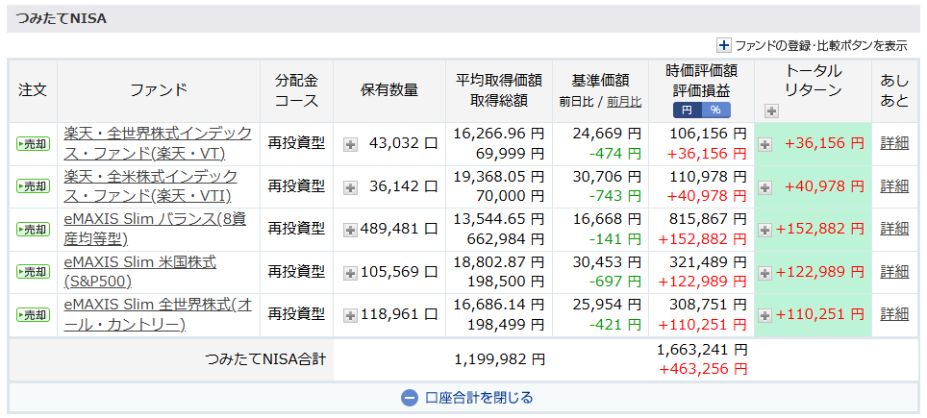Click 基準価額 30,453 円 value
The width and height of the screenshot is (927, 418).
(607, 261)
